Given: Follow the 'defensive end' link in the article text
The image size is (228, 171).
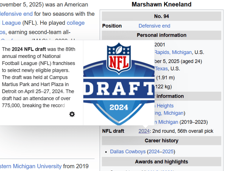Looking at the screenshot, I should click(x=16, y=14).
